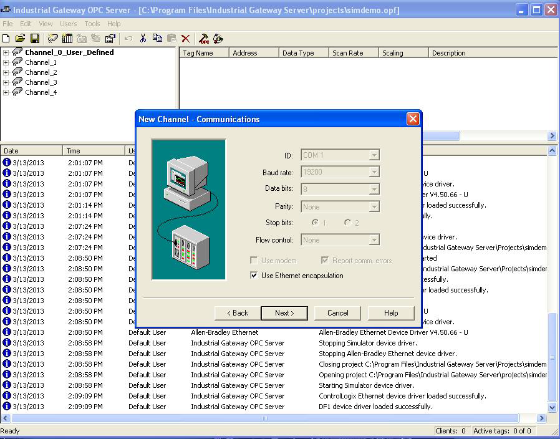The height and width of the screenshot is (439, 560).
Task: Click the New Project toolbar icon
Action: [6, 39]
